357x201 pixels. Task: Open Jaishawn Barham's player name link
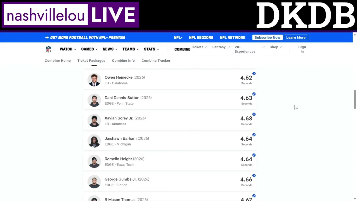coord(120,138)
